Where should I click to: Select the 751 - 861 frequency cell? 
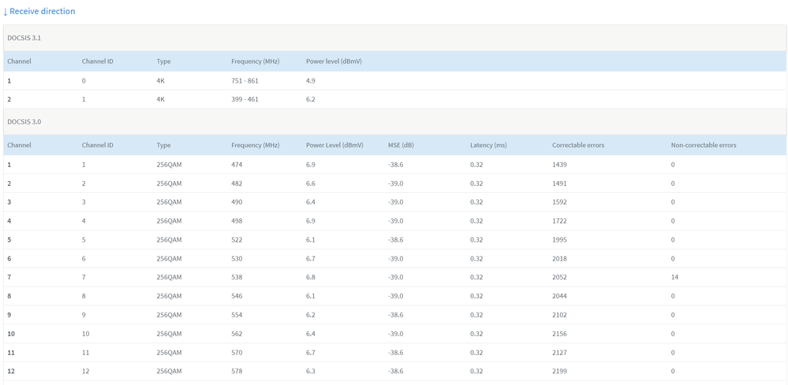coord(245,81)
